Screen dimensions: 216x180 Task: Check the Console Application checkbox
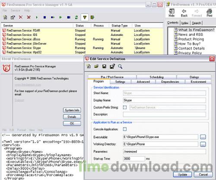(x=125, y=129)
